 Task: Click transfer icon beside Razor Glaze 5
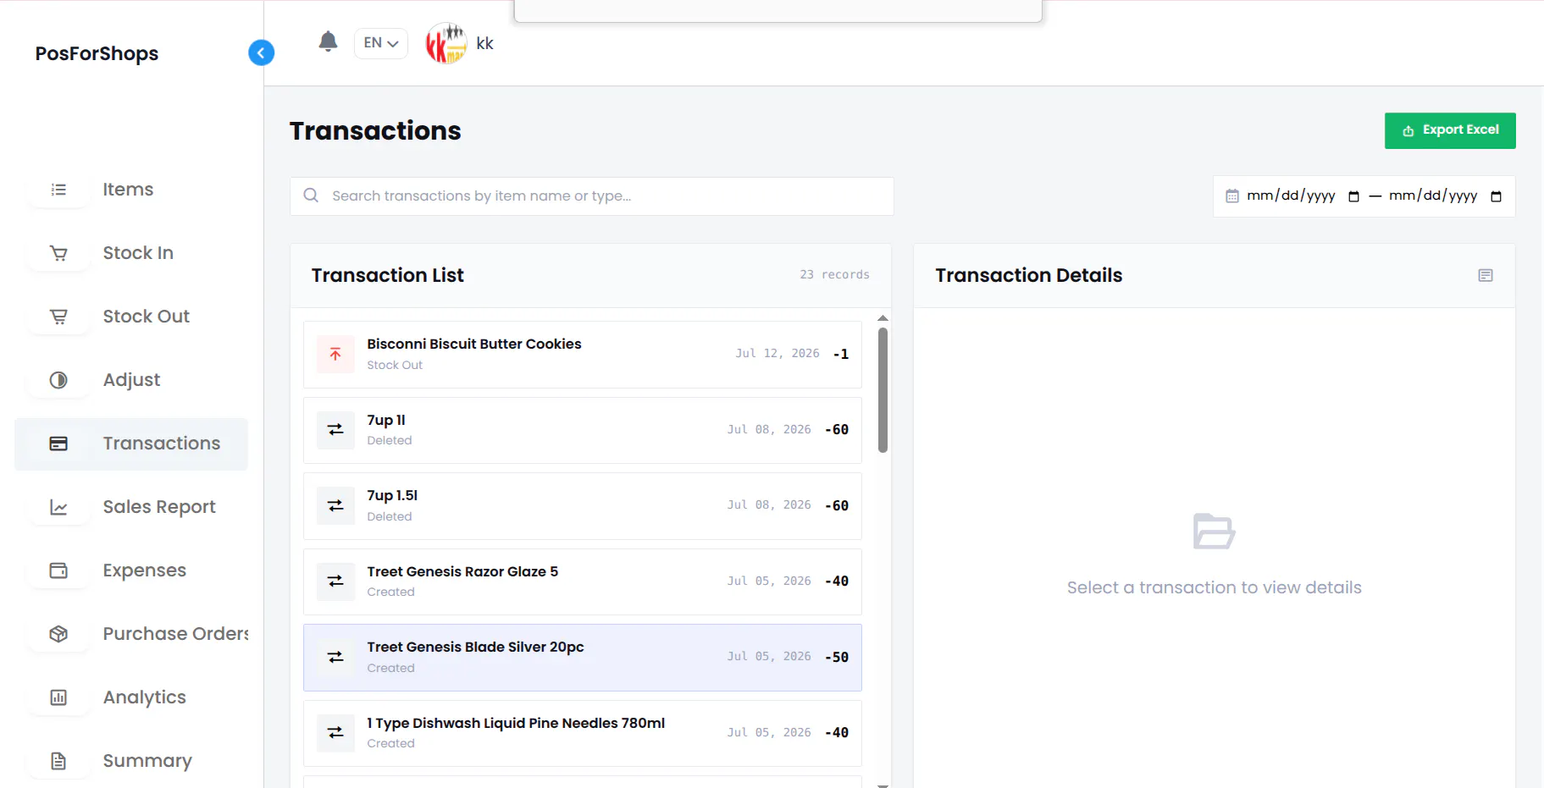pyautogui.click(x=335, y=581)
